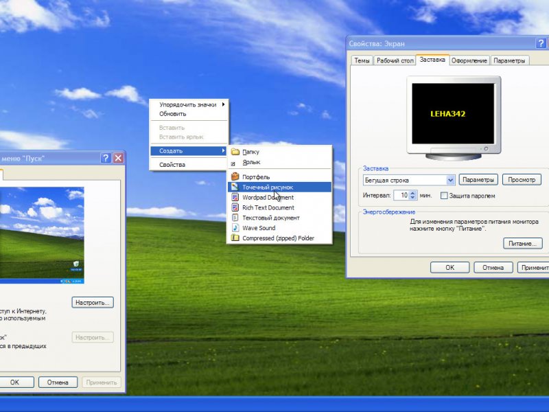This screenshot has height=412, width=549.
Task: Open the Заставка screensaver dropdown
Action: click(x=450, y=180)
